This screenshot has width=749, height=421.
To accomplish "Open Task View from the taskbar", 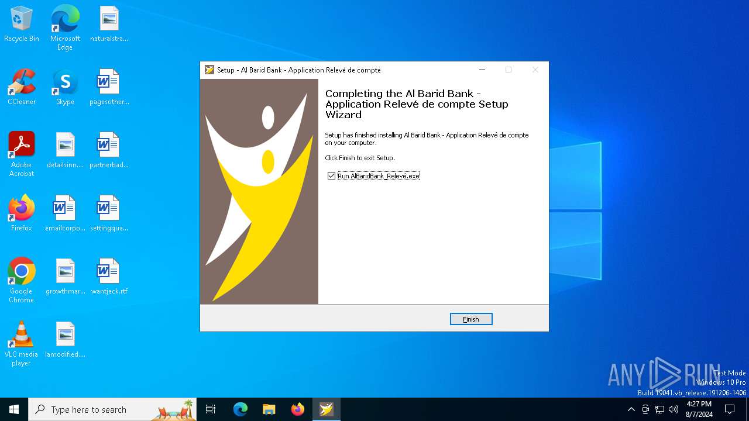I will tap(211, 409).
